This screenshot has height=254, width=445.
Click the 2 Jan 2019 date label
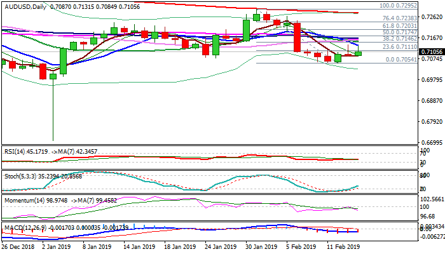tap(57, 246)
